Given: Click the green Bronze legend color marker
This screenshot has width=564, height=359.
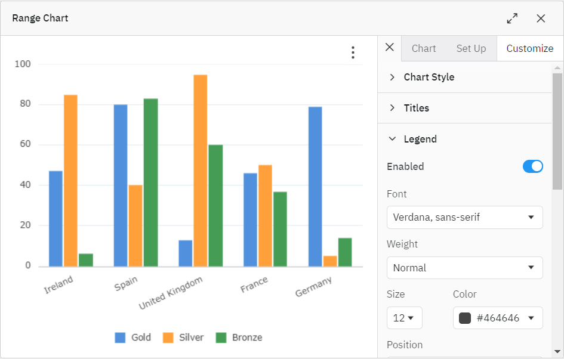Looking at the screenshot, I should (221, 338).
